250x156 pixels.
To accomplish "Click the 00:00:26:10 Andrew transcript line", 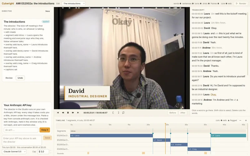I will point(215,102).
